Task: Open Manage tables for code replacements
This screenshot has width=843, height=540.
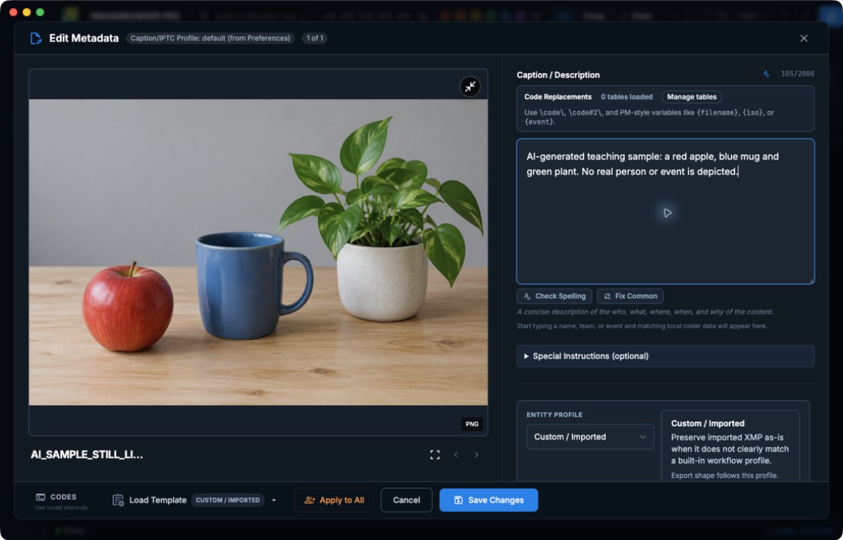Action: [x=692, y=97]
